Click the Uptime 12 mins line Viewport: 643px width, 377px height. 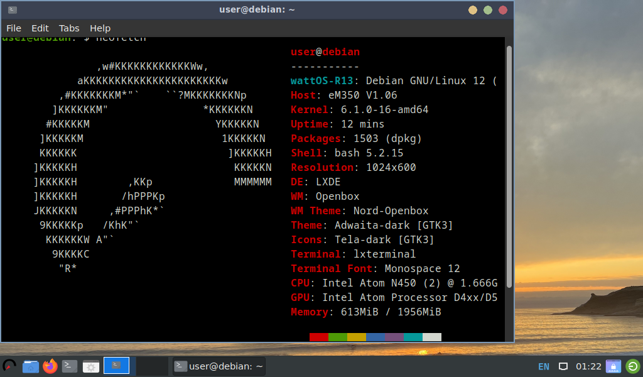[x=337, y=124]
